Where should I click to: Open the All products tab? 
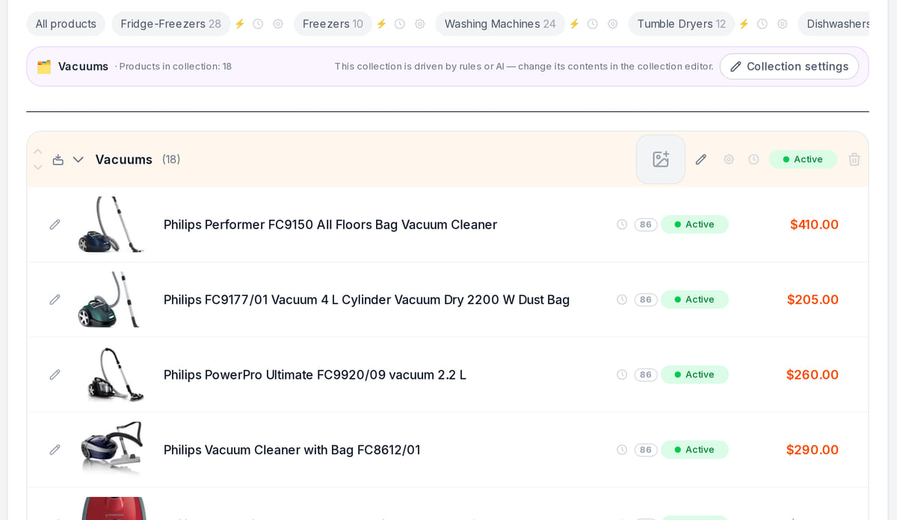tap(66, 24)
